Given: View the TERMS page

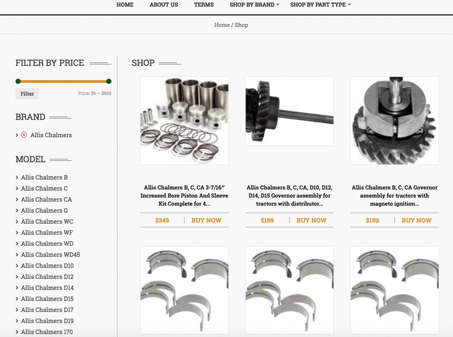Looking at the screenshot, I should pyautogui.click(x=204, y=5).
